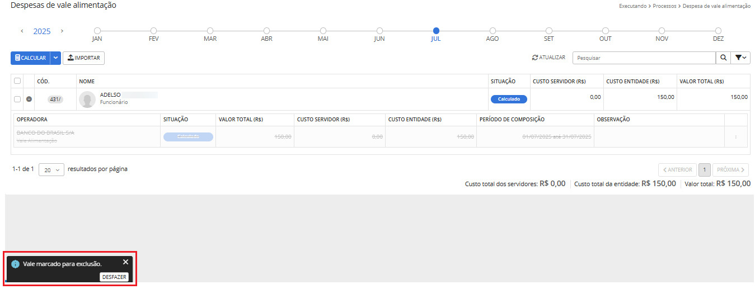The width and height of the screenshot is (755, 289).
Task: Select the year 2025 label
Action: [x=42, y=31]
